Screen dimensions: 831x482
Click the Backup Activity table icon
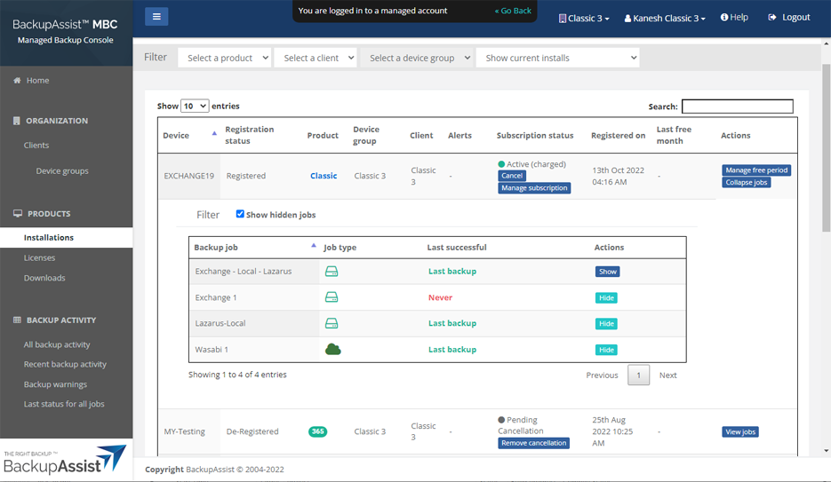click(17, 320)
